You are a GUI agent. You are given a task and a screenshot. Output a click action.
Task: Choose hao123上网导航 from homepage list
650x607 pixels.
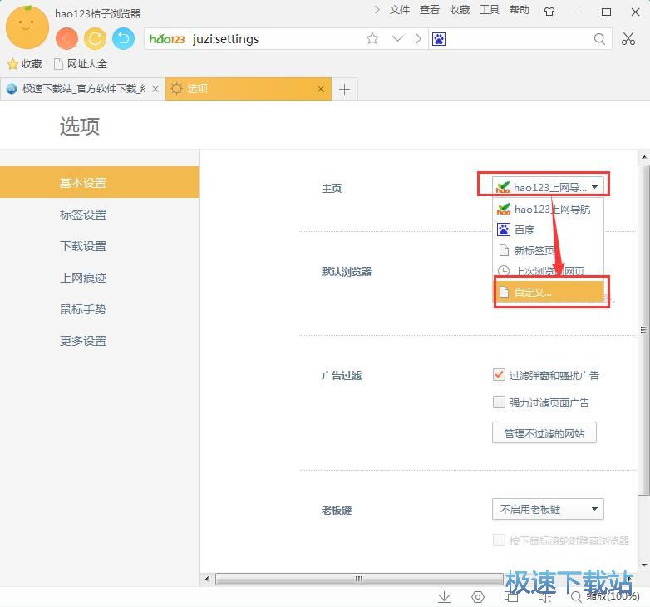click(x=548, y=209)
